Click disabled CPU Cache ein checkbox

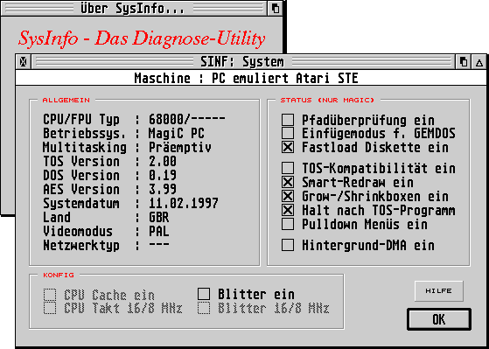[x=50, y=295]
